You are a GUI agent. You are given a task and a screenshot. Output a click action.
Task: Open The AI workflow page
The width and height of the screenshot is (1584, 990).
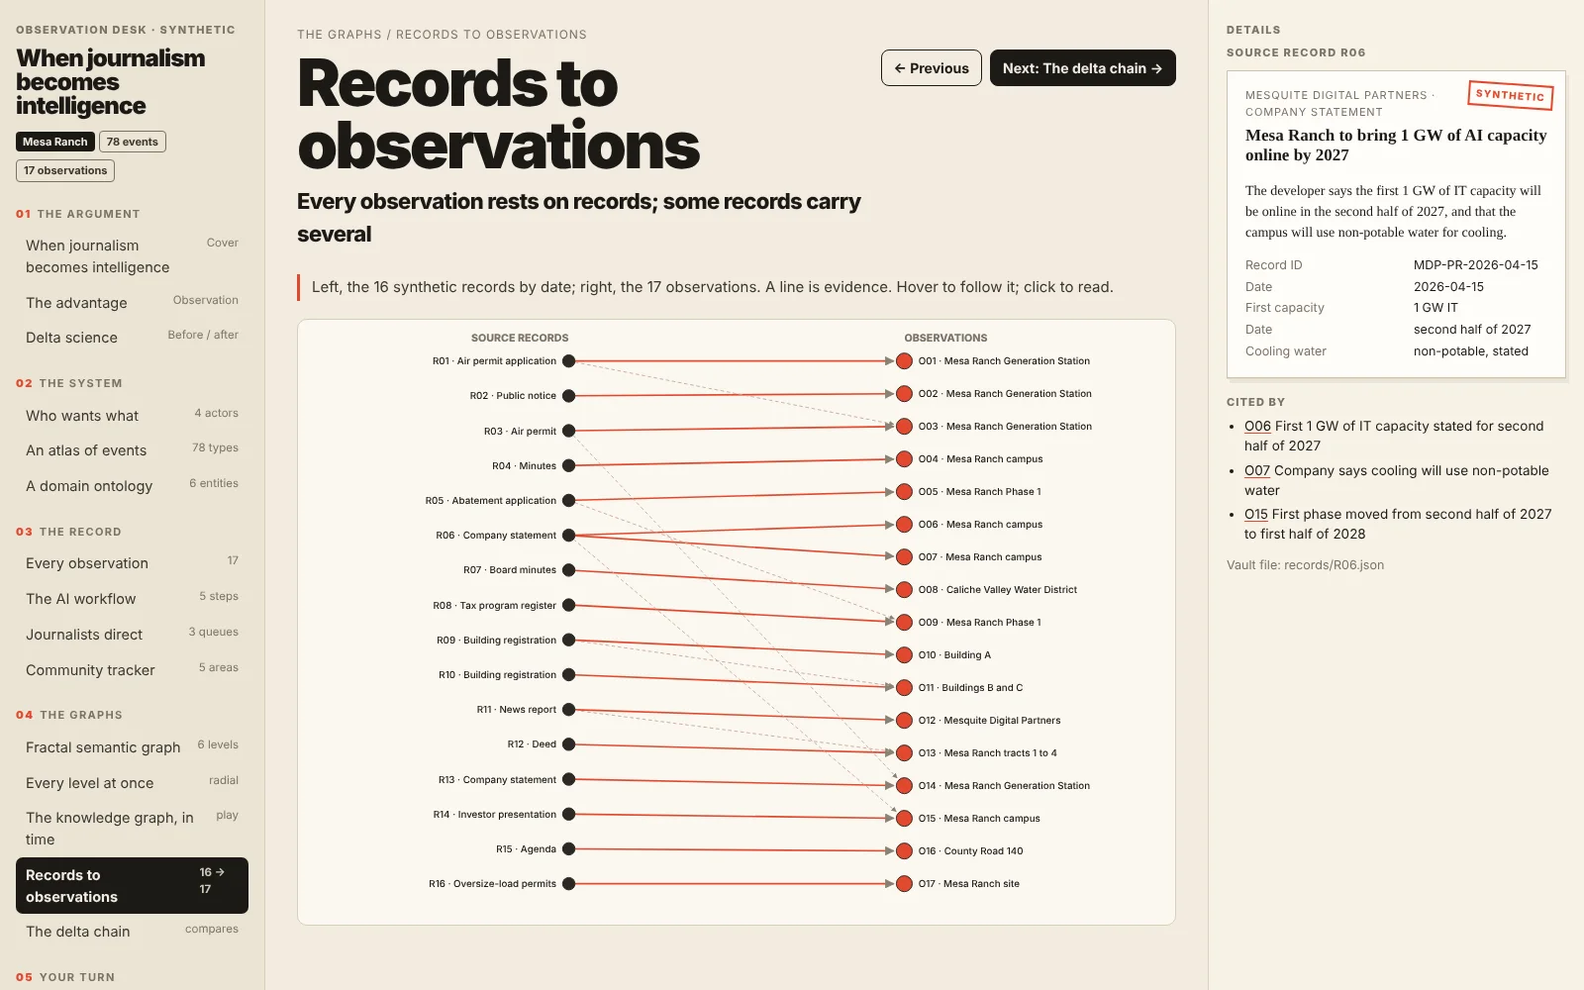coord(132,599)
